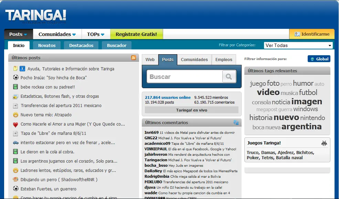
Task: Click the smiley icon beside Nuevo tema mío
Action: pos(15,115)
